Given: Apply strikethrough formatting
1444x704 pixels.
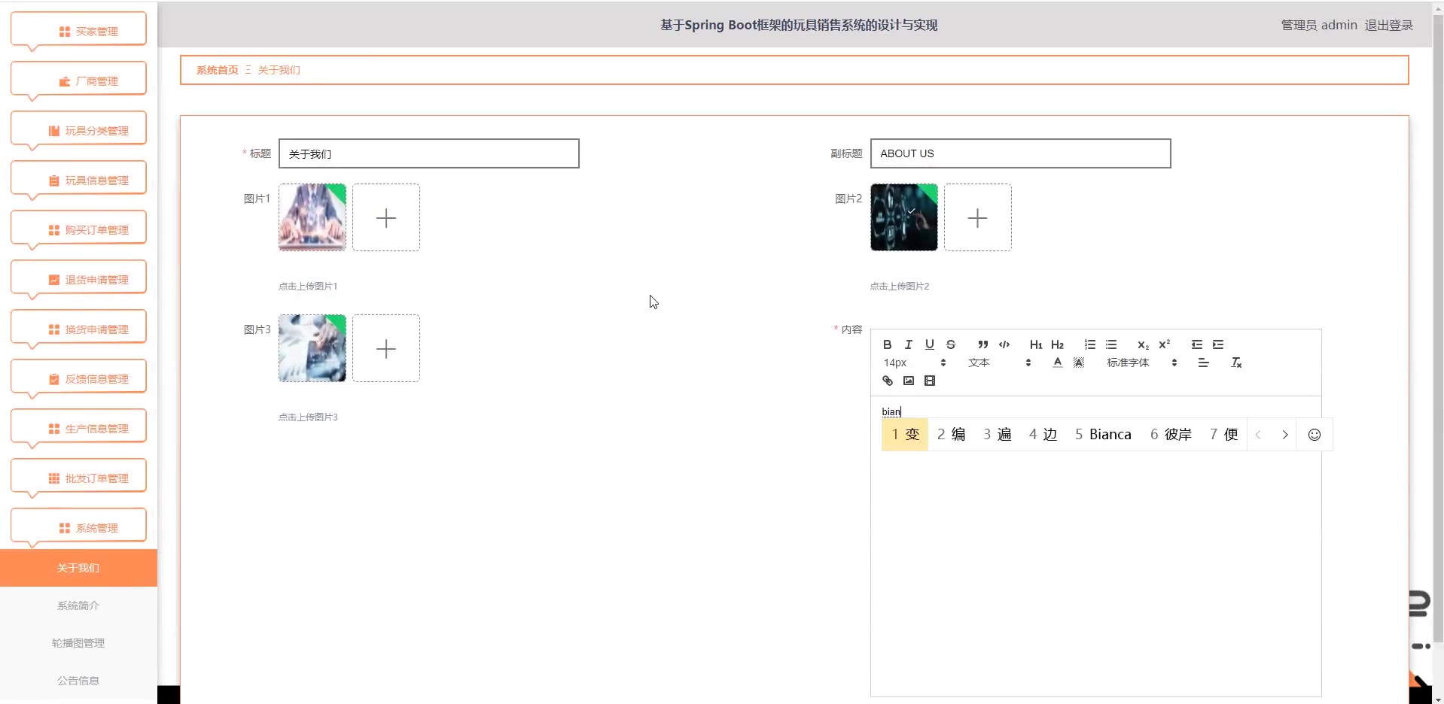Looking at the screenshot, I should [x=950, y=344].
